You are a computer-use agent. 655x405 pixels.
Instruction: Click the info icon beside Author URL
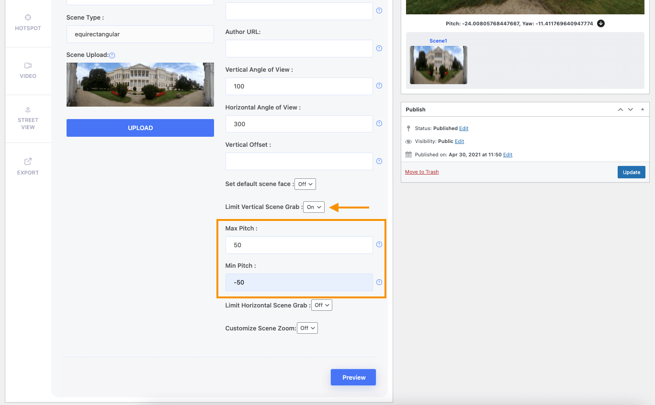(x=379, y=48)
